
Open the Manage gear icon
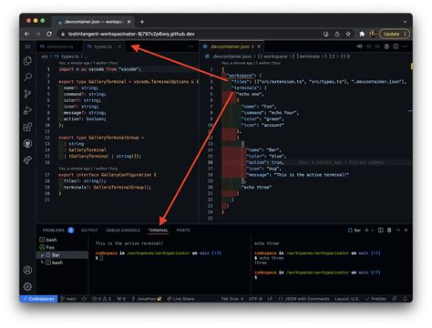pos(27,286)
